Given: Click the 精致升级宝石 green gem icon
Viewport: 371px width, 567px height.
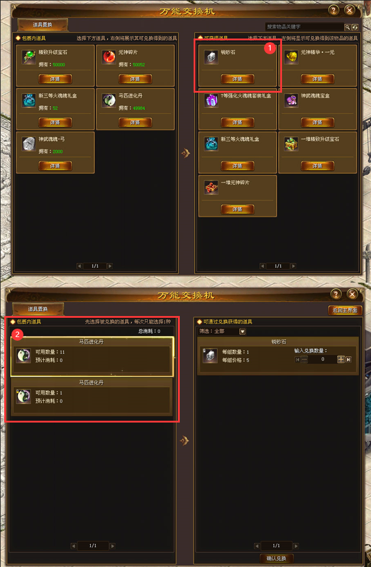Looking at the screenshot, I should click(x=28, y=57).
